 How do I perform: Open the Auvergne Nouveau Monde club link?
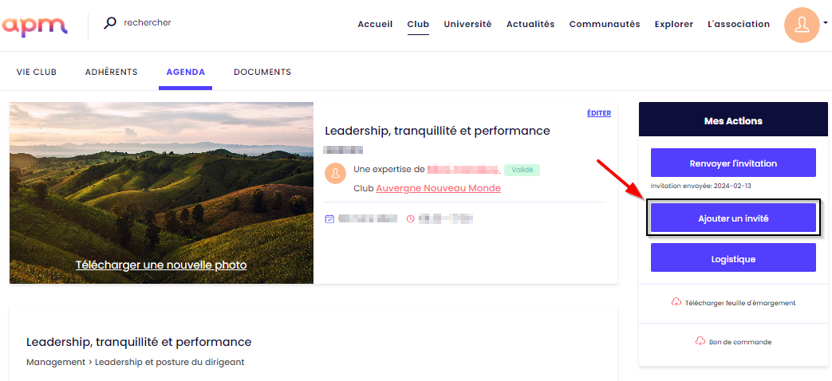(x=438, y=188)
